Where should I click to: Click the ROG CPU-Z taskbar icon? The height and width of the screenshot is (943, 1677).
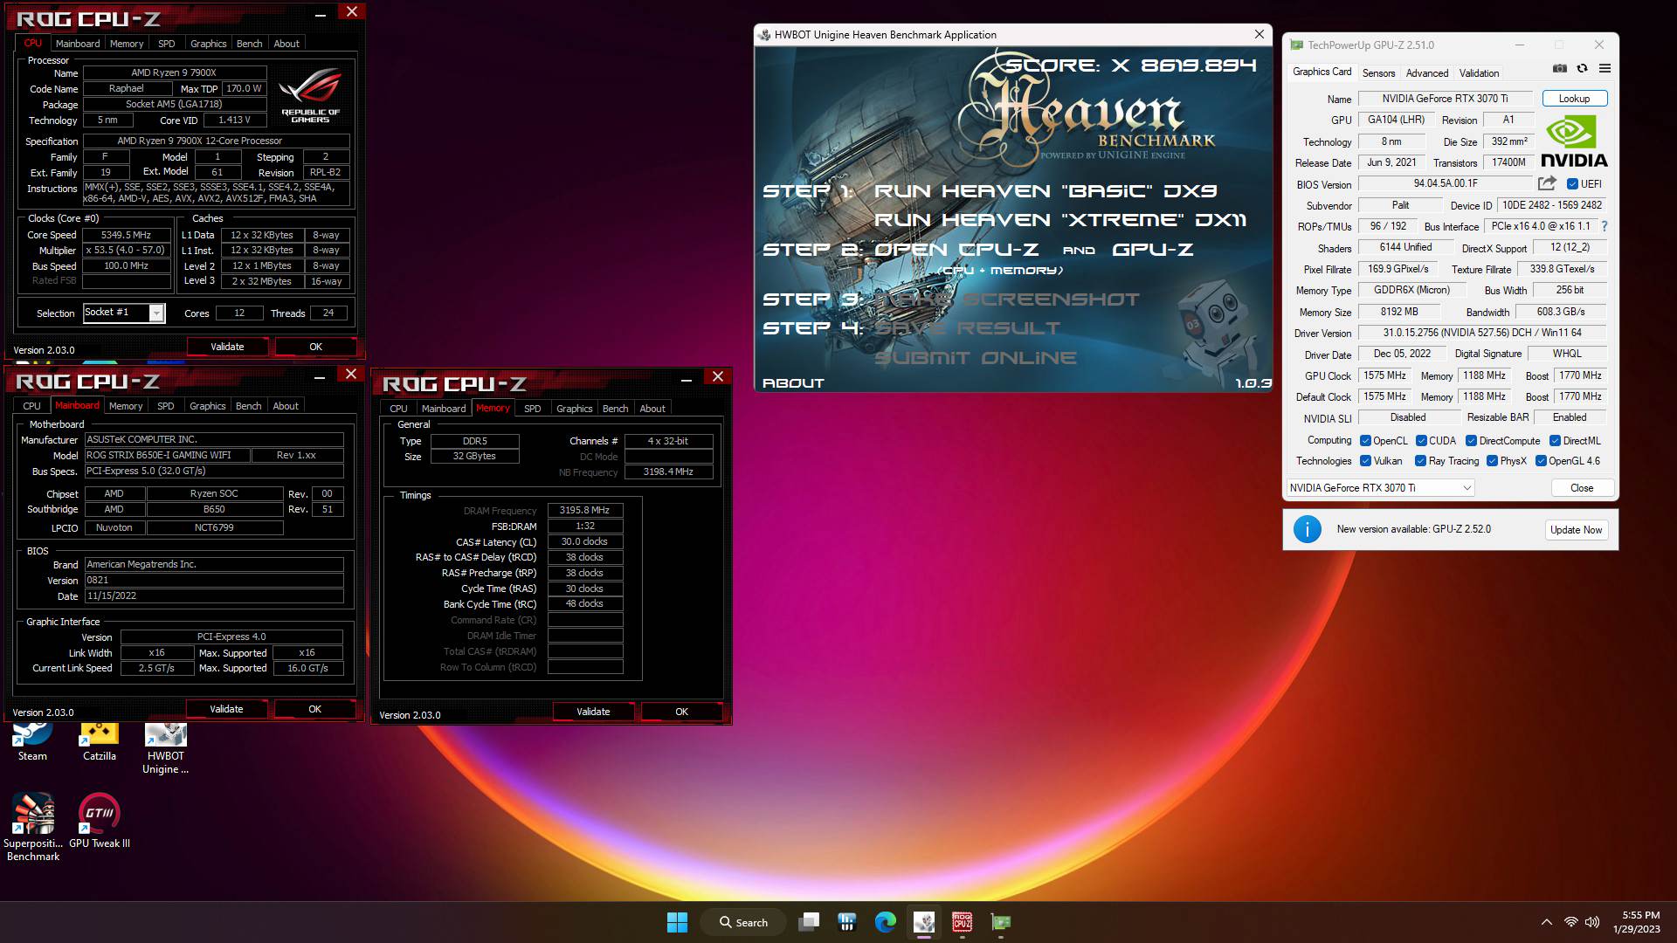click(x=963, y=922)
